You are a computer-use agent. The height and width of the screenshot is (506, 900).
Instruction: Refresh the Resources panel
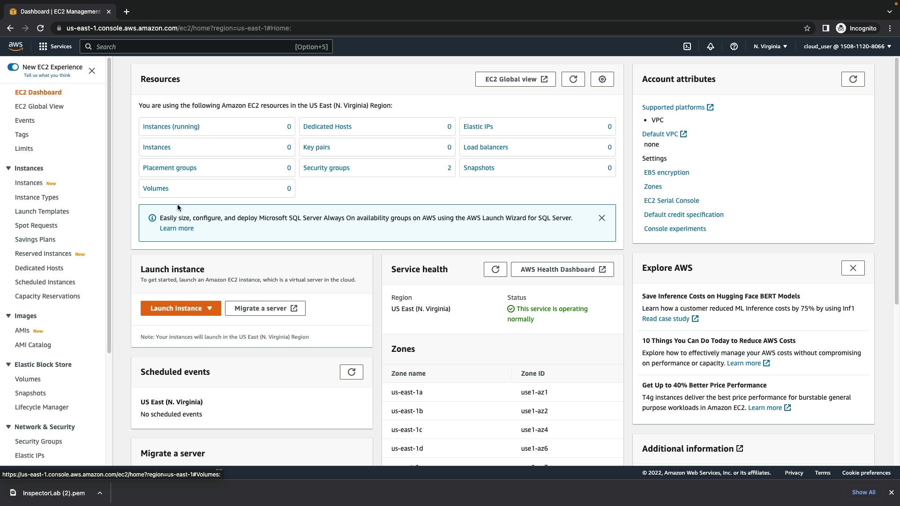point(573,79)
